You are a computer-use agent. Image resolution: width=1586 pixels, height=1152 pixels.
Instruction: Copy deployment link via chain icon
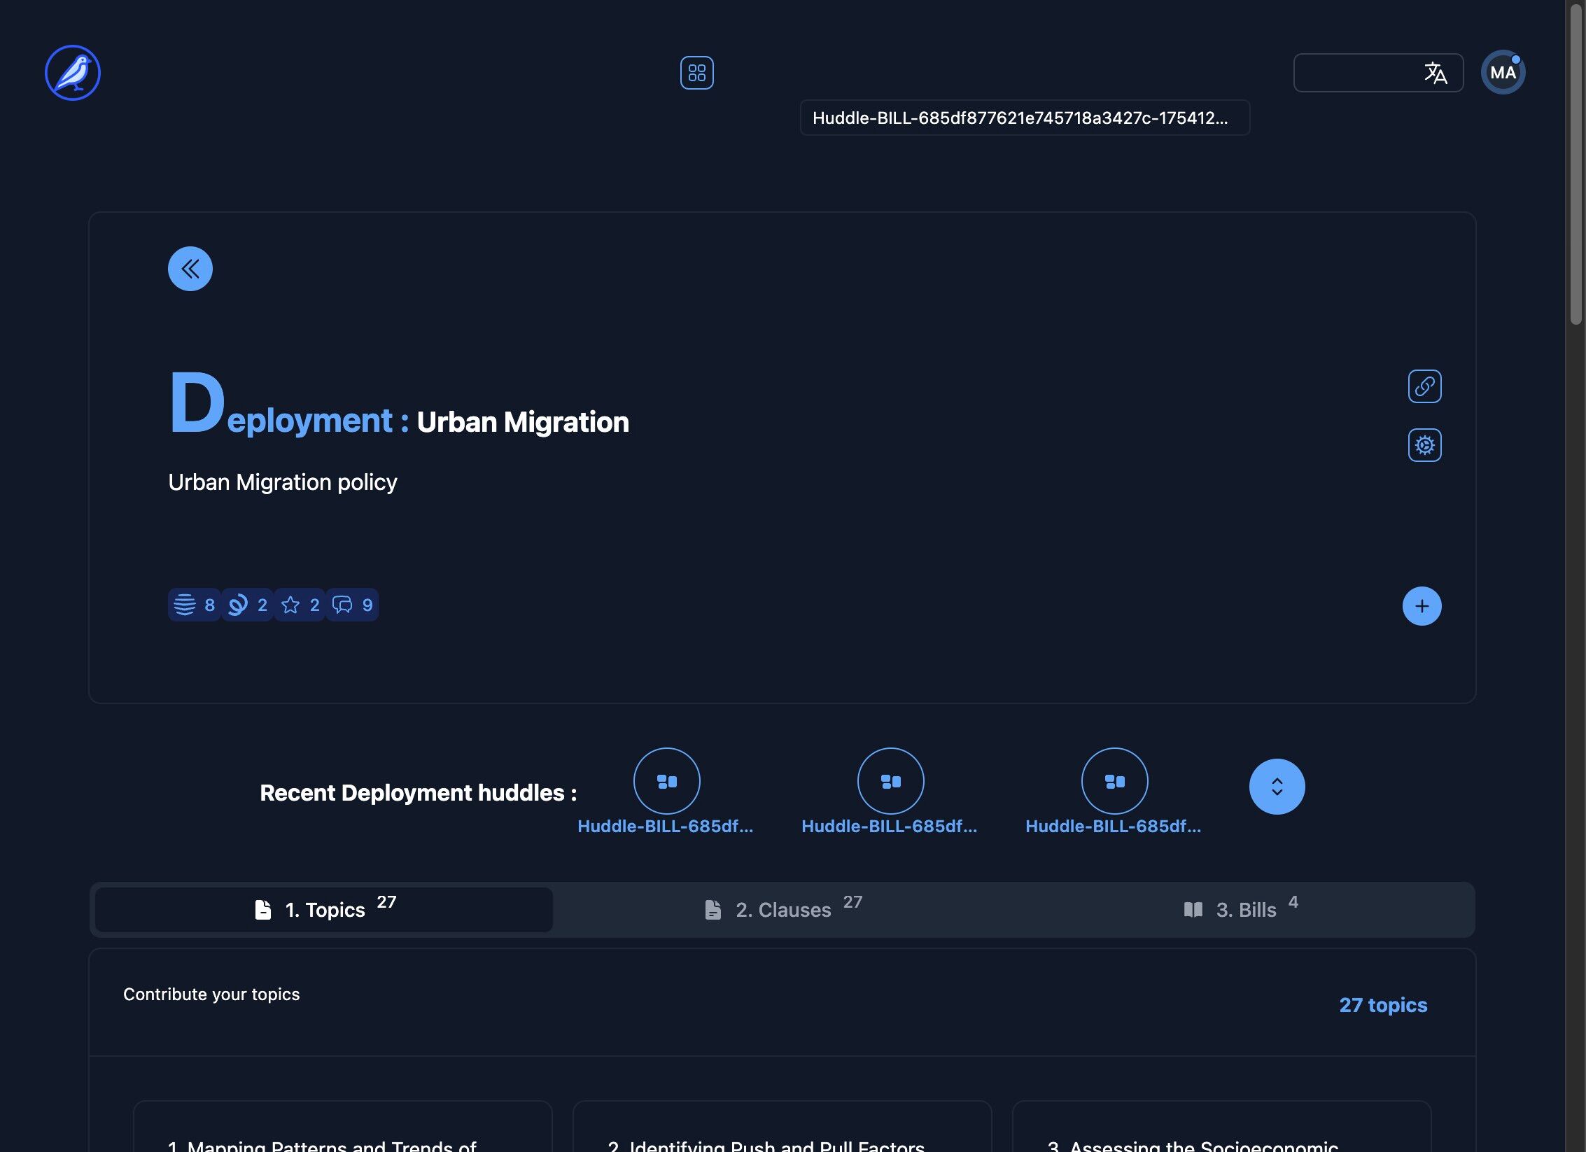1424,386
